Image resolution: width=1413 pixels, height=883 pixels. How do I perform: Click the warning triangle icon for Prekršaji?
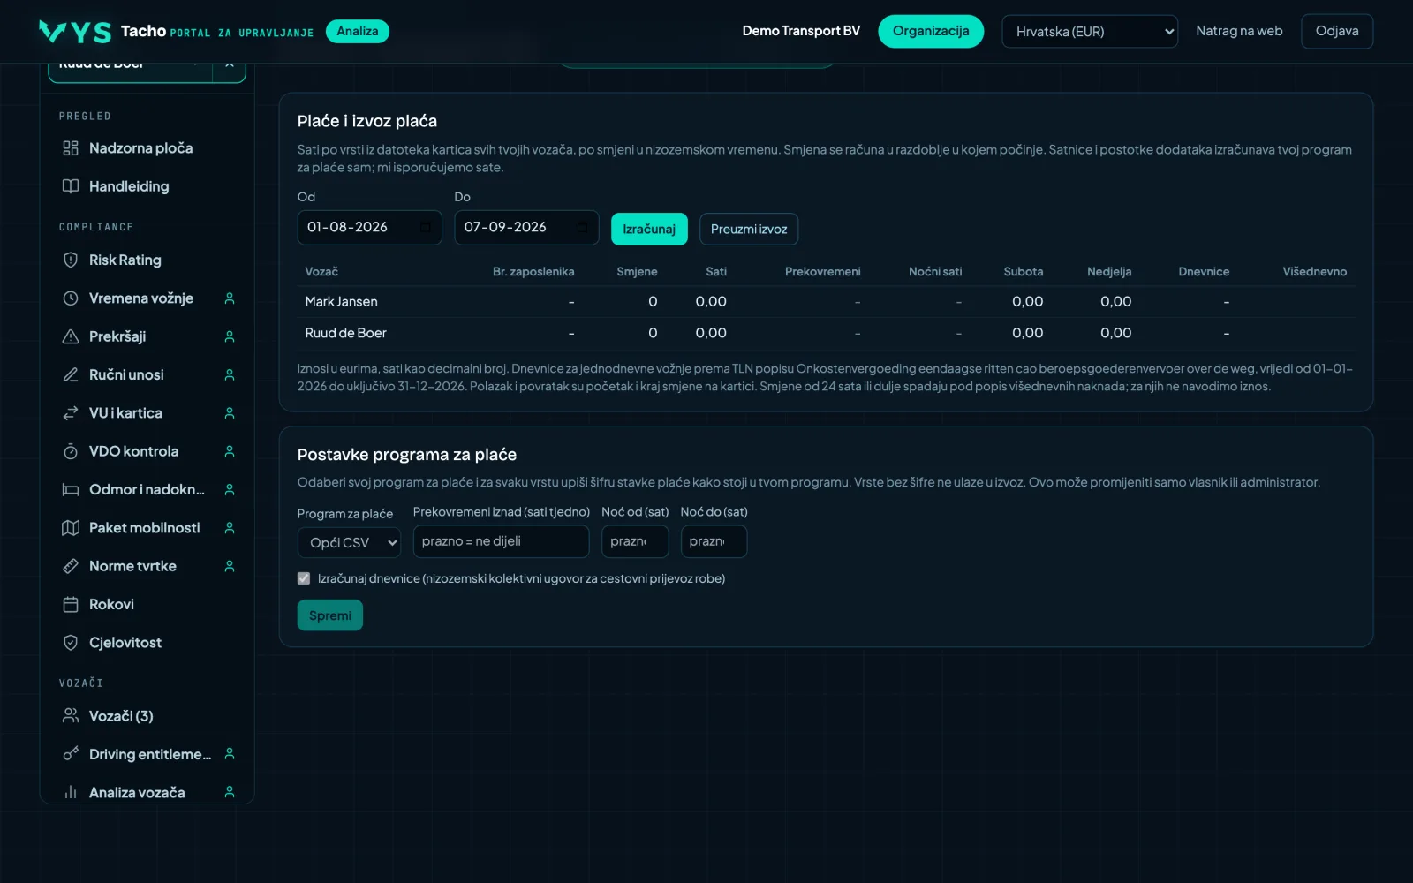(x=71, y=336)
